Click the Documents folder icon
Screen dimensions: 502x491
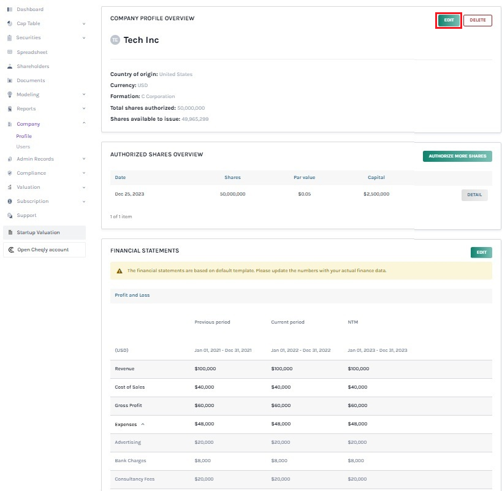(10, 80)
